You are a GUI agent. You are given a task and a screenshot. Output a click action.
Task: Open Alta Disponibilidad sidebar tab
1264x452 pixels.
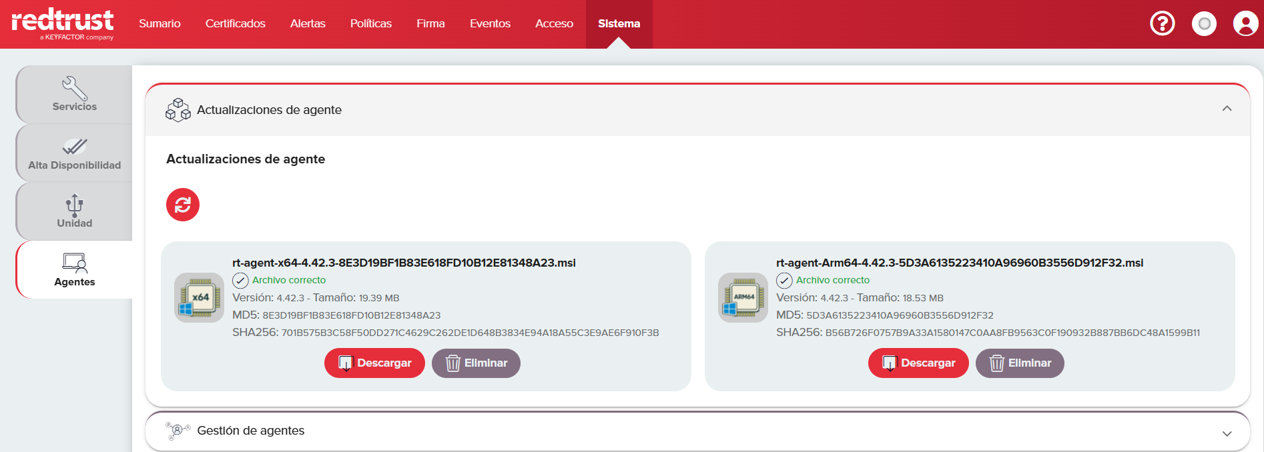[x=74, y=153]
